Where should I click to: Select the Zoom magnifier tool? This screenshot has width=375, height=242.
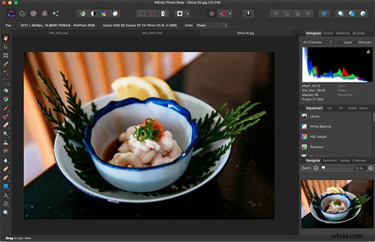coord(6,213)
